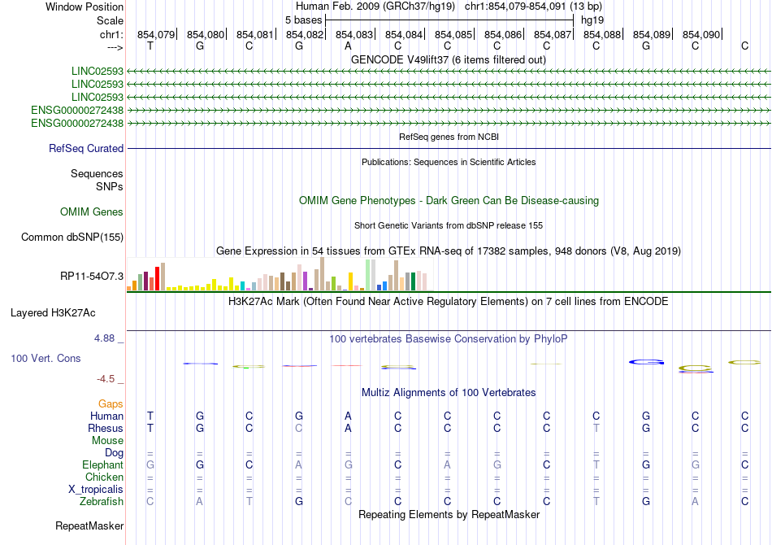This screenshot has width=772, height=545.
Task: Click the chr1: ruler label
Action: point(111,34)
